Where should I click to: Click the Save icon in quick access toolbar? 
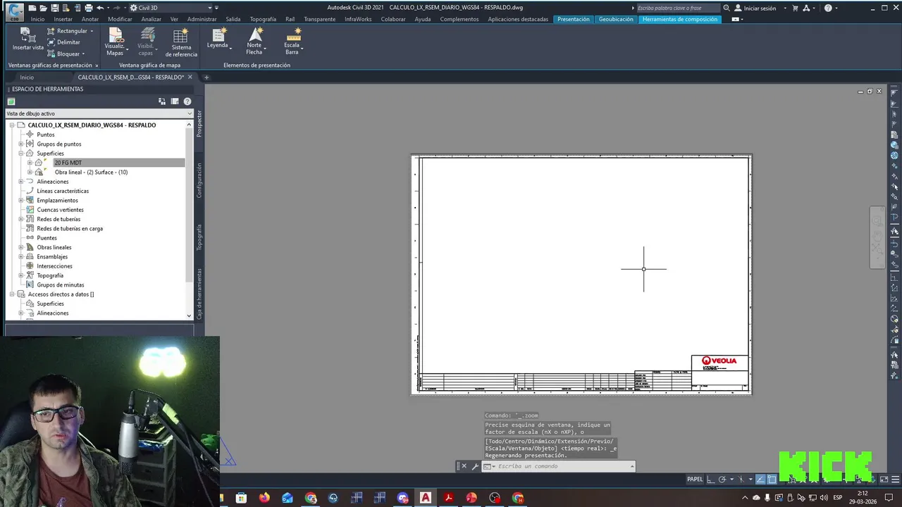pyautogui.click(x=54, y=8)
